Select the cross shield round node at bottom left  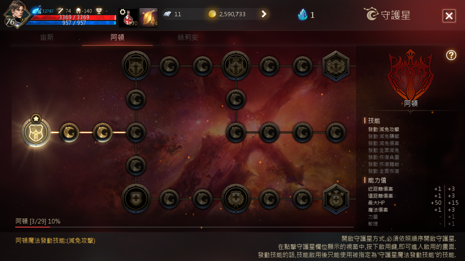(136, 199)
